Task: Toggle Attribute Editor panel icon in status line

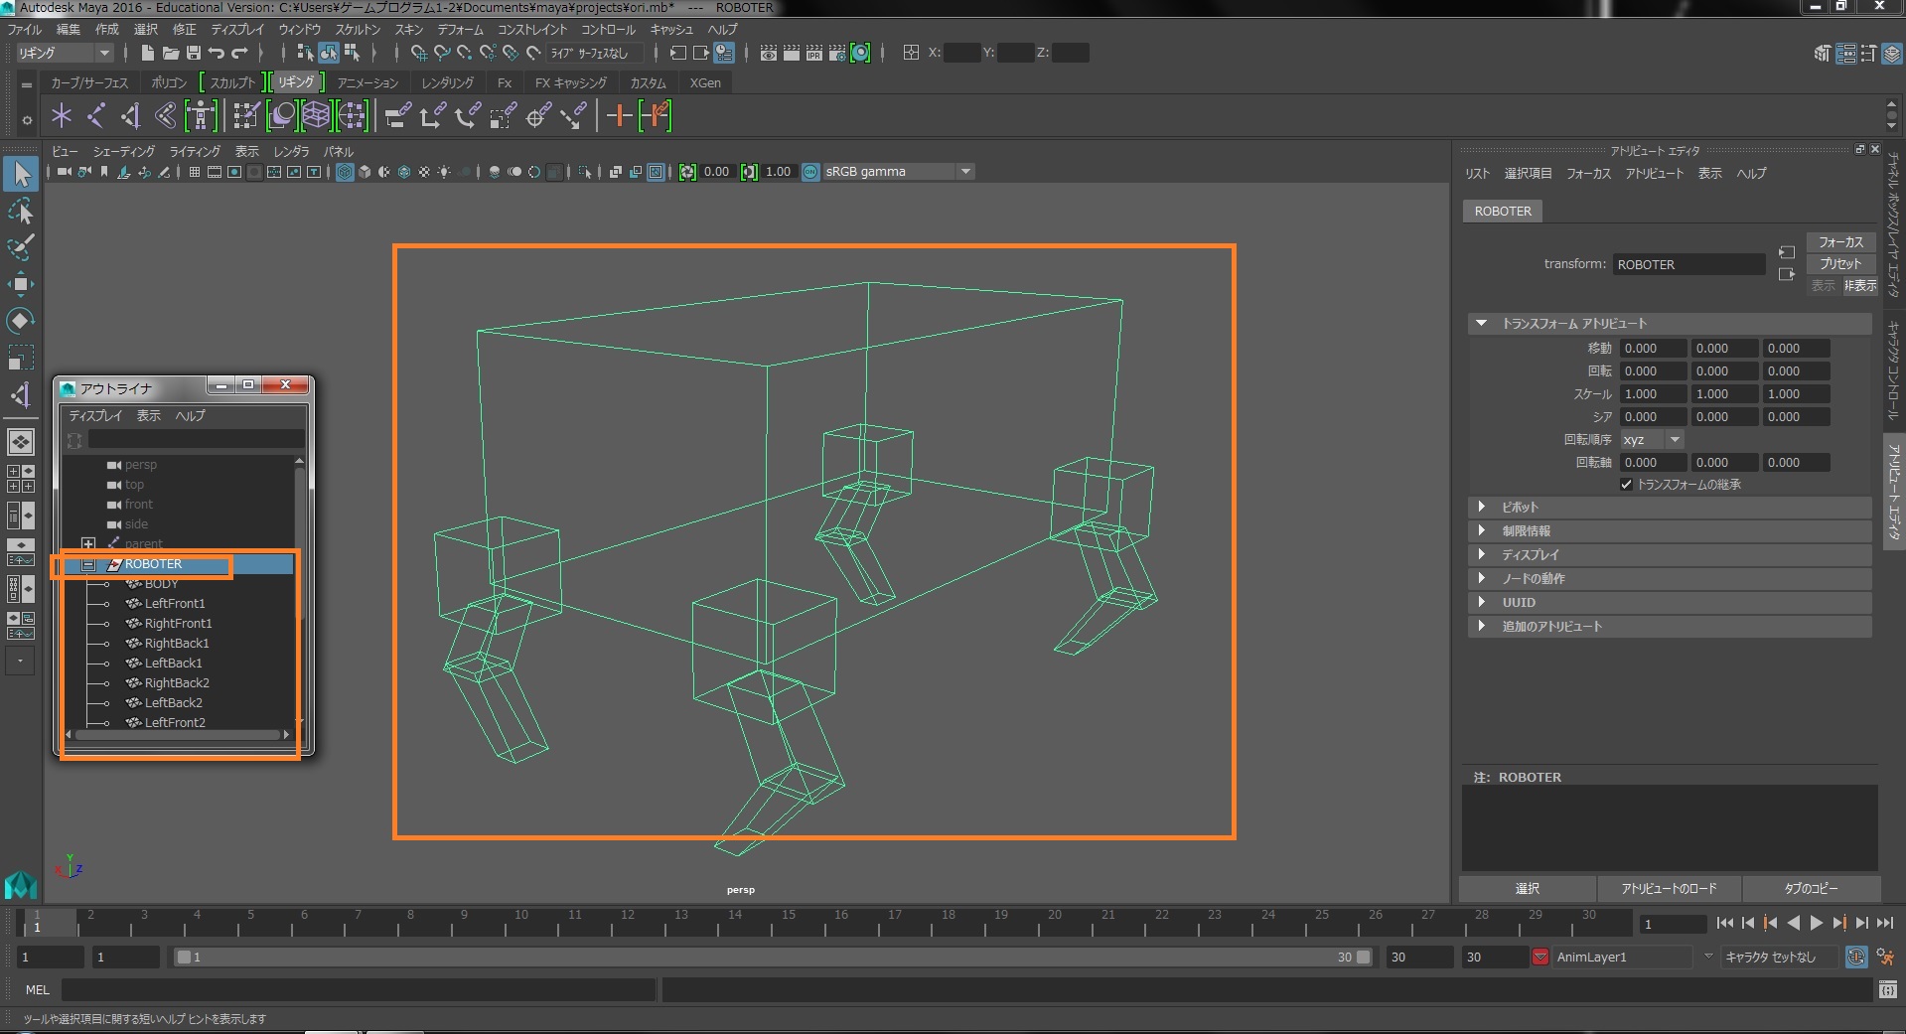Action: point(1845,54)
